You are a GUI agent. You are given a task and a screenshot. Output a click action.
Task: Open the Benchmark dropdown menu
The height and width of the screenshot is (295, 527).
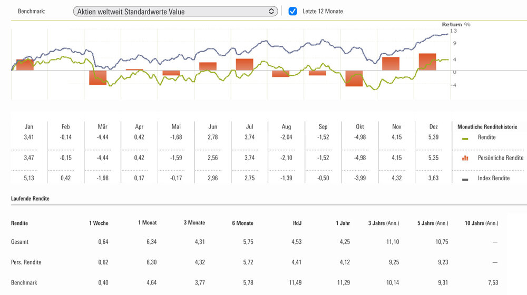coord(174,11)
